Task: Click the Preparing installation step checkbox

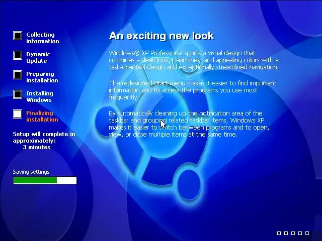Action: 18,75
